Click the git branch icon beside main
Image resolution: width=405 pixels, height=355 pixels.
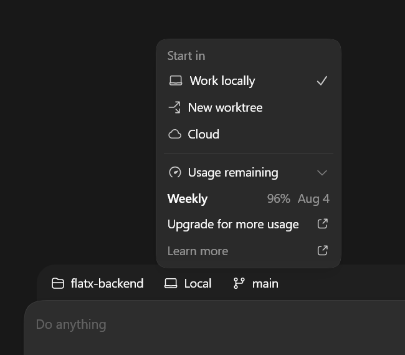click(239, 283)
